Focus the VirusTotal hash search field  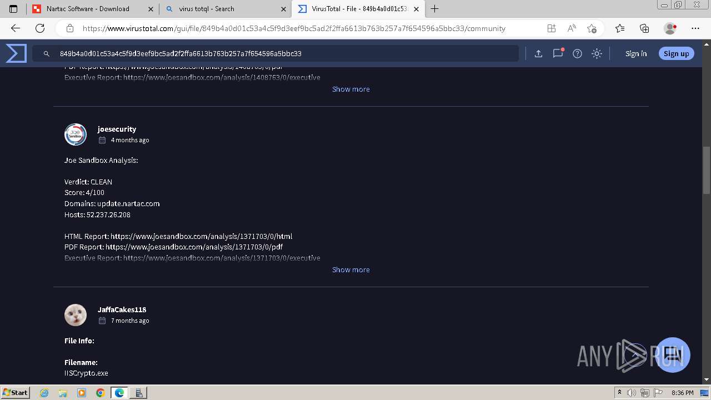coord(276,53)
